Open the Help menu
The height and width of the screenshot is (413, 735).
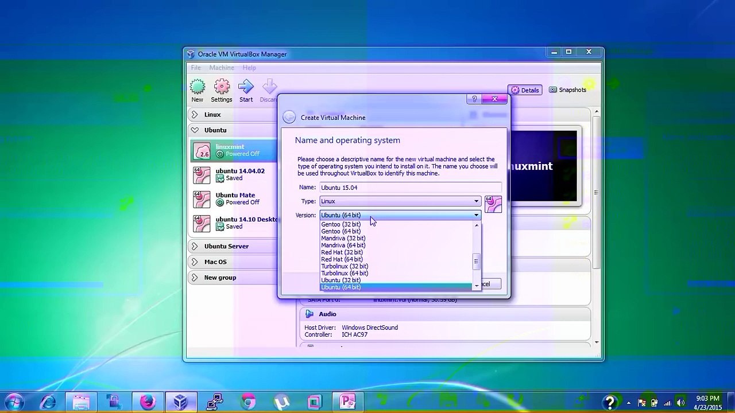click(x=249, y=68)
